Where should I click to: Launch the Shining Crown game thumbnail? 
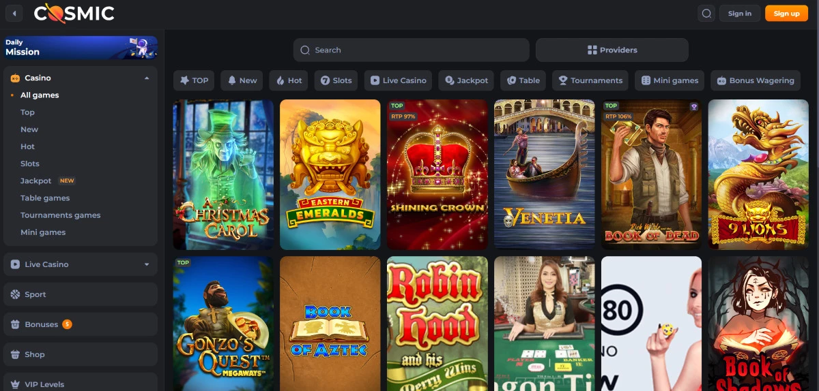pos(437,175)
